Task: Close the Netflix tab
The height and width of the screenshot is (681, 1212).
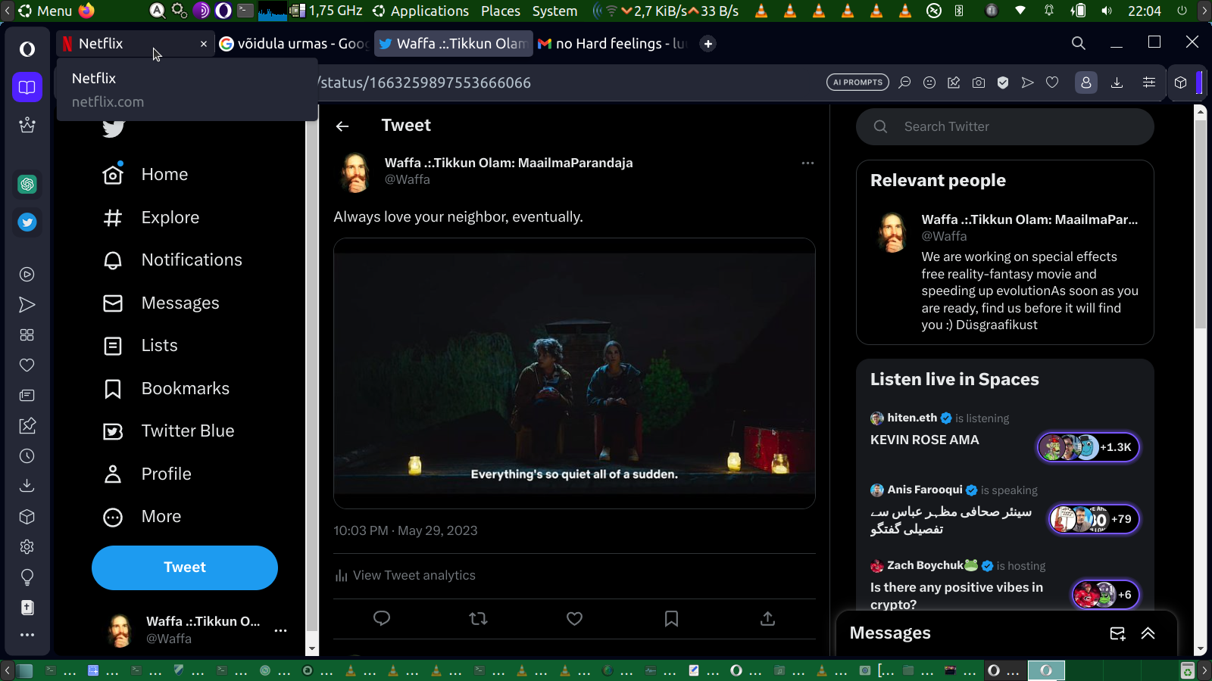Action: pos(204,44)
